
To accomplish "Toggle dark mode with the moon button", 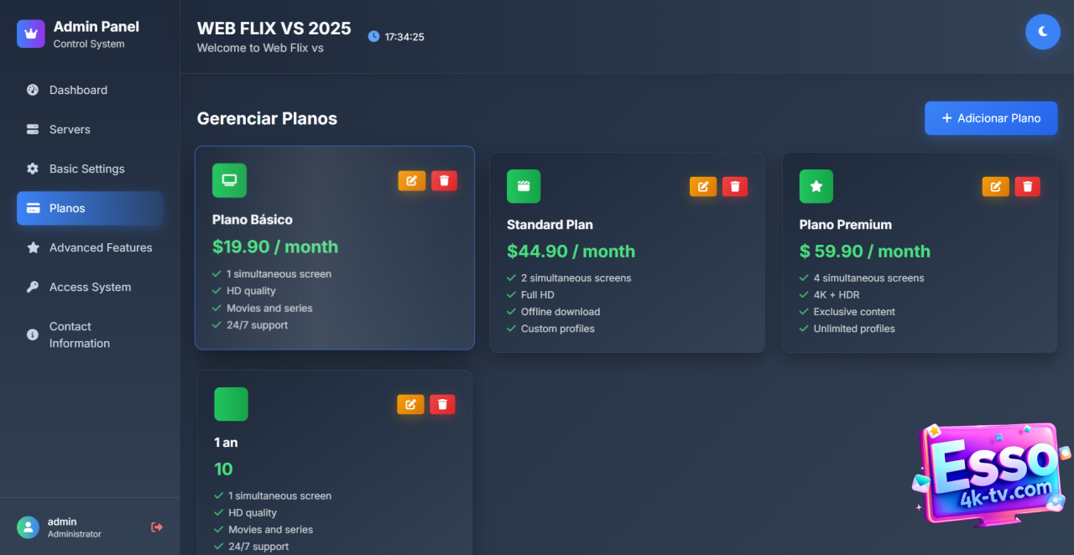I will pos(1042,32).
